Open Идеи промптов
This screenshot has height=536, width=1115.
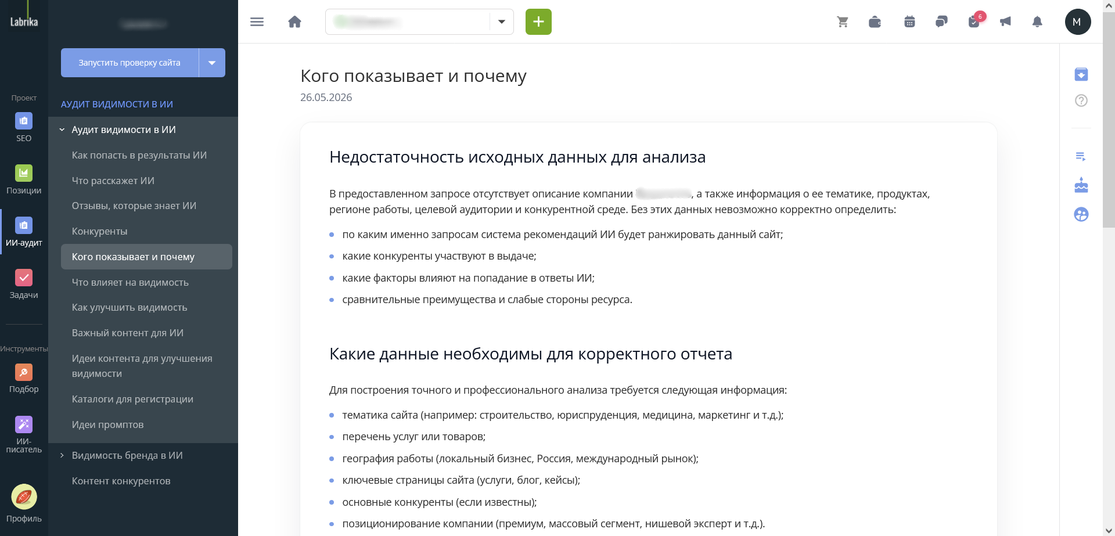pos(108,425)
